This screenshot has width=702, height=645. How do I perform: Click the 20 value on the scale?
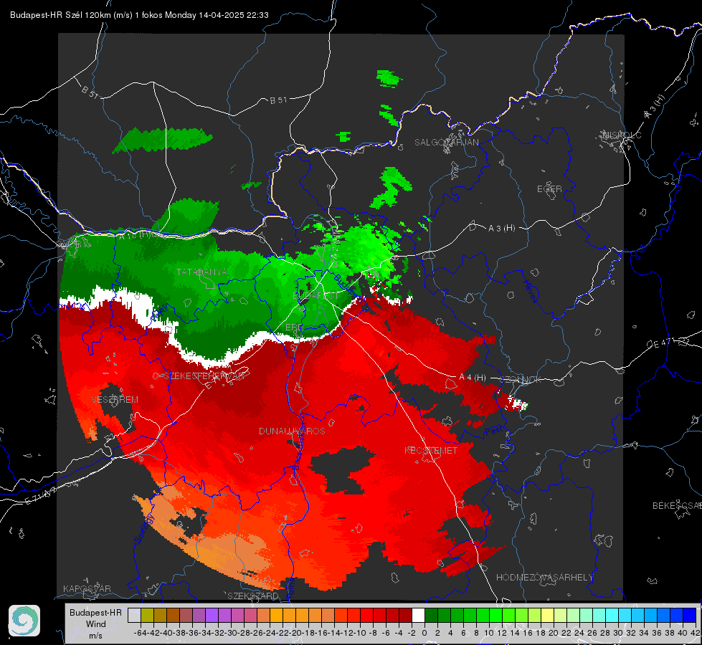tap(554, 633)
